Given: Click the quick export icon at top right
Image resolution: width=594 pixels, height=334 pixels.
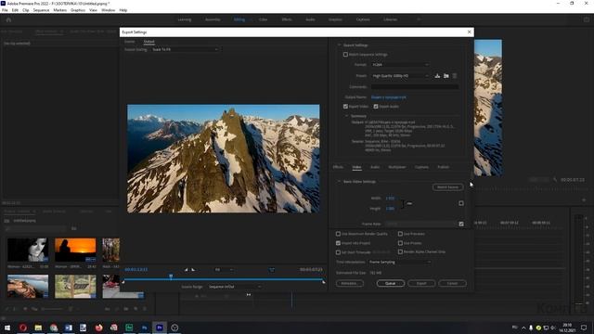Looking at the screenshot, I should [587, 19].
